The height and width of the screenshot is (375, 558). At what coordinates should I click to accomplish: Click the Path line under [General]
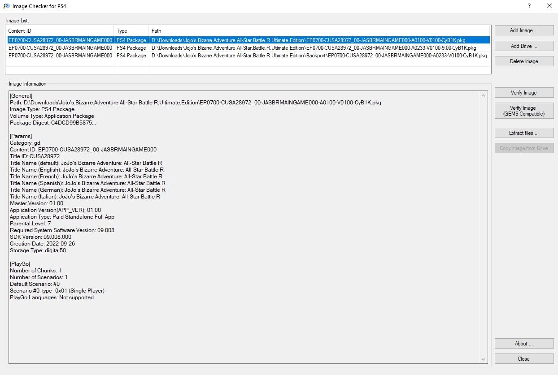pos(196,103)
